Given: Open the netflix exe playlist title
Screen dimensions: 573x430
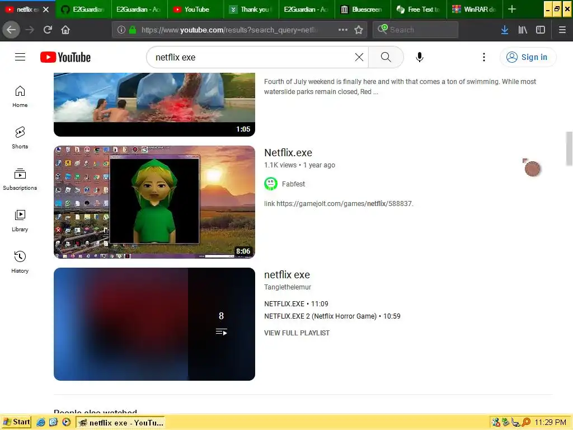Looking at the screenshot, I should point(287,275).
